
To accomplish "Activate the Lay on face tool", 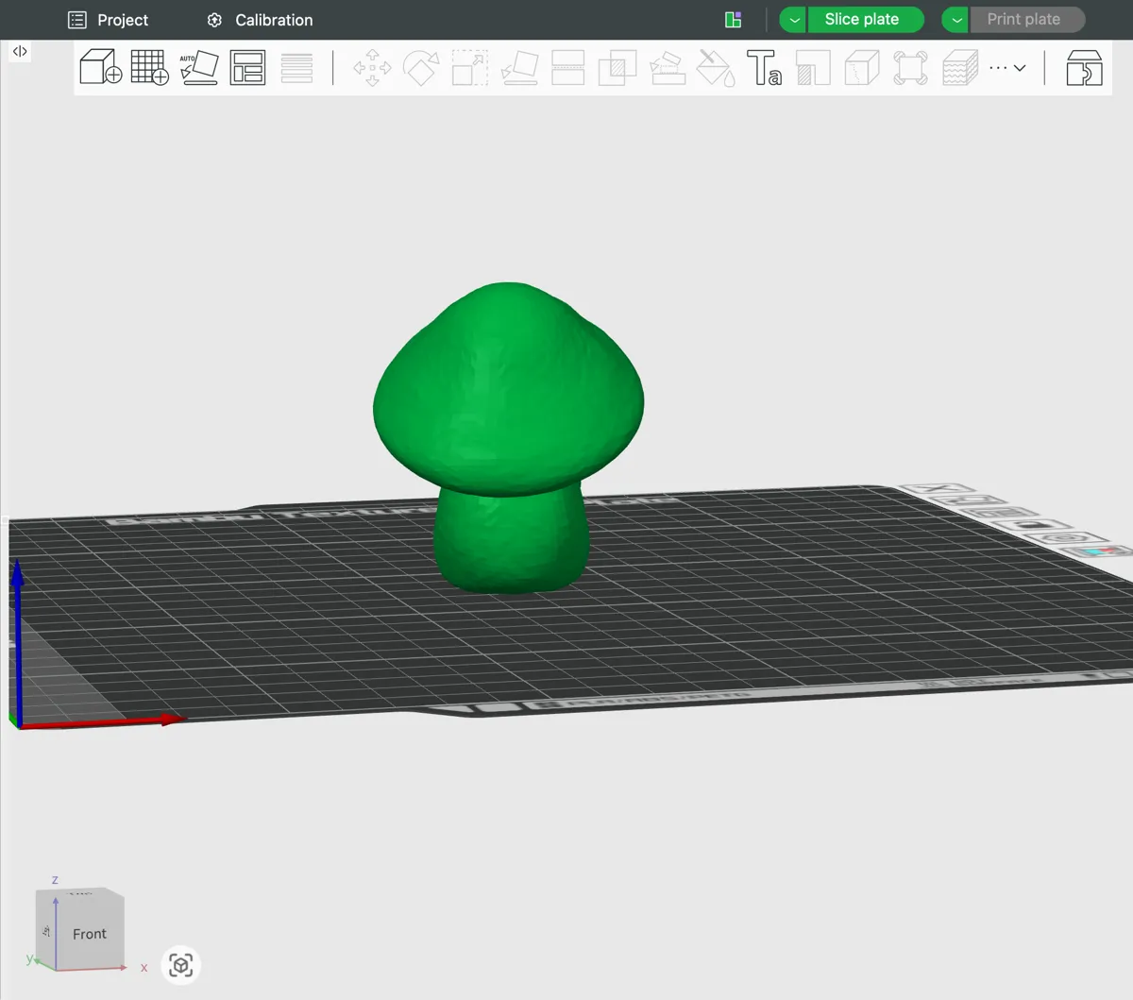I will 519,67.
